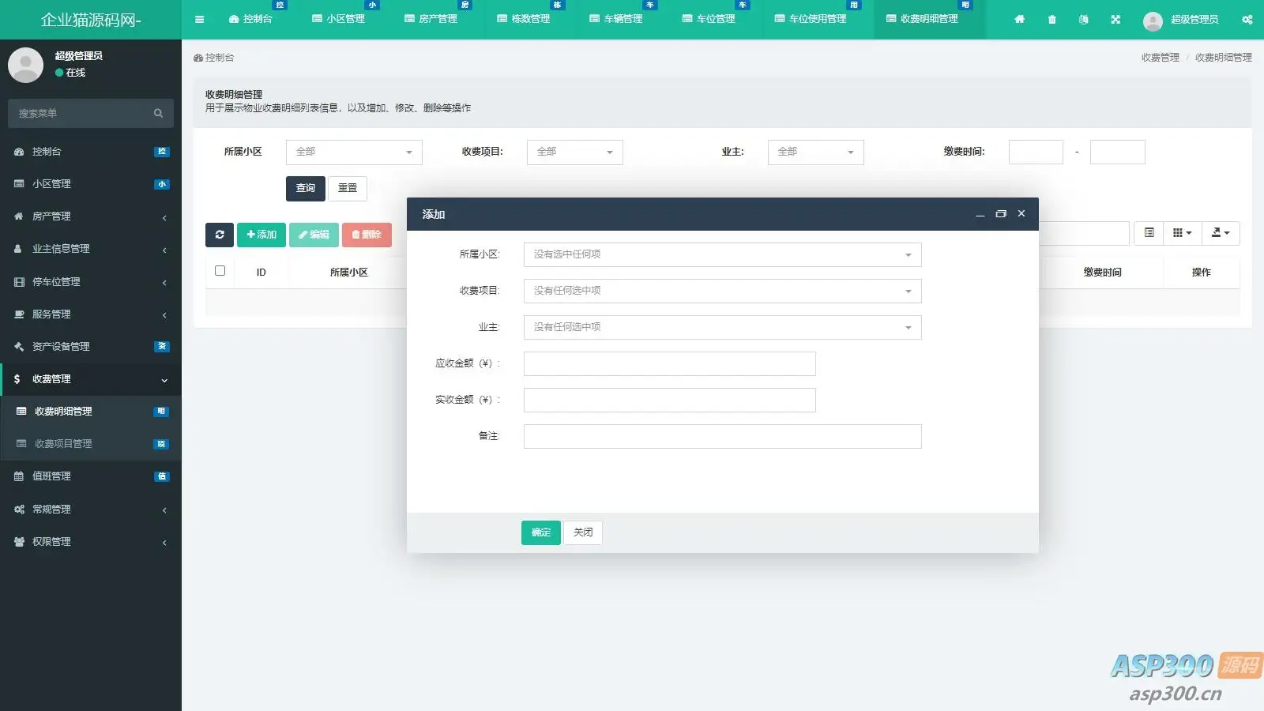The height and width of the screenshot is (711, 1264).
Task: Click the 应收金额 input field
Action: (x=670, y=363)
